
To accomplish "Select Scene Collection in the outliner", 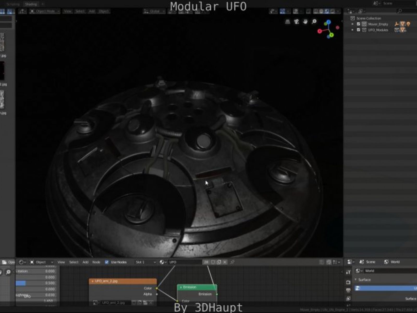I will click(369, 18).
